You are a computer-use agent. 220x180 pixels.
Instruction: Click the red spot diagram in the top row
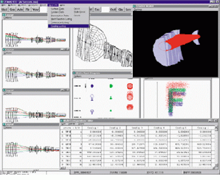130,86
